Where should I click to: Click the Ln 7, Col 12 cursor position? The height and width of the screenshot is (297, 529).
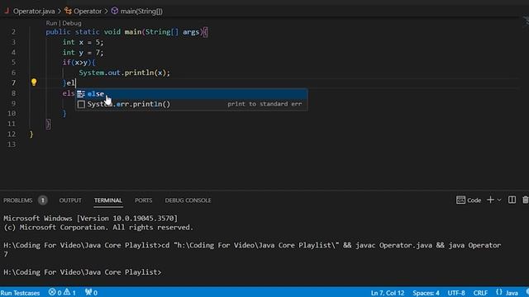(x=388, y=293)
